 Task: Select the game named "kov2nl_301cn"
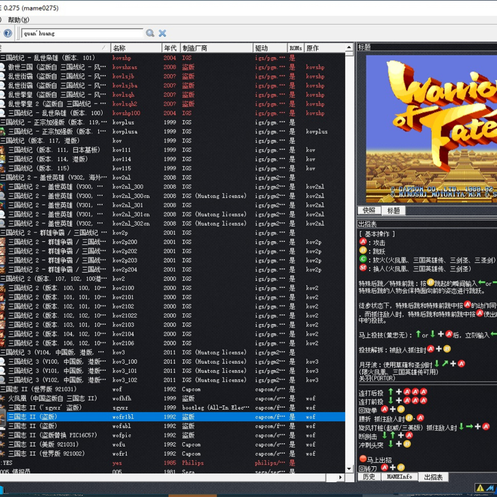tap(131, 214)
